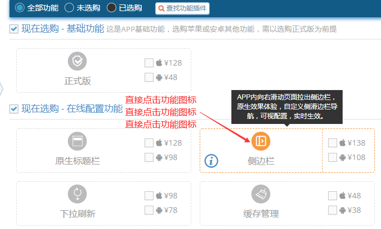Click the 现在选购 - 基础功能 heading
The image size is (381, 229).
pyautogui.click(x=63, y=29)
